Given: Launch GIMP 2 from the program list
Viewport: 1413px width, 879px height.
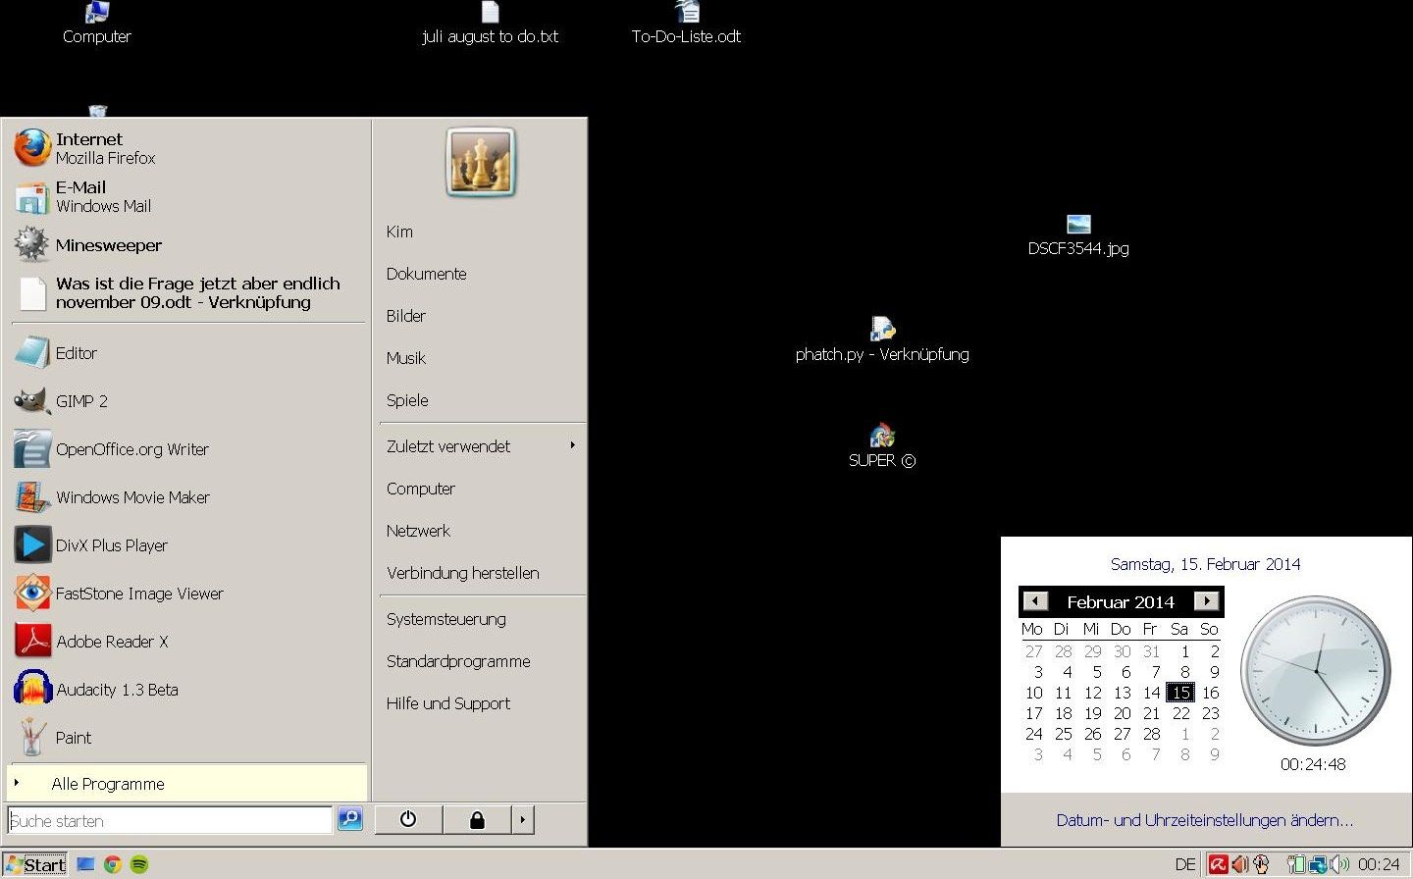Looking at the screenshot, I should [x=81, y=401].
